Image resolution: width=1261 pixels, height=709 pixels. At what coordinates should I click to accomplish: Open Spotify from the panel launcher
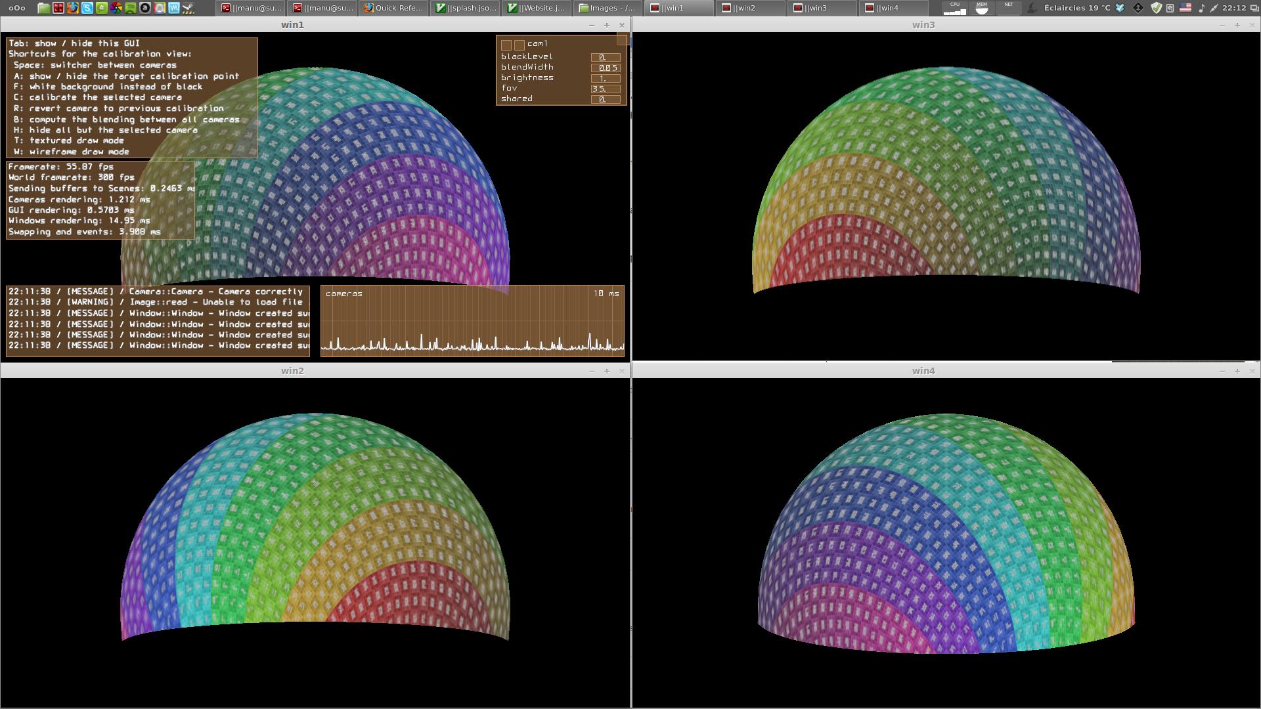click(131, 8)
